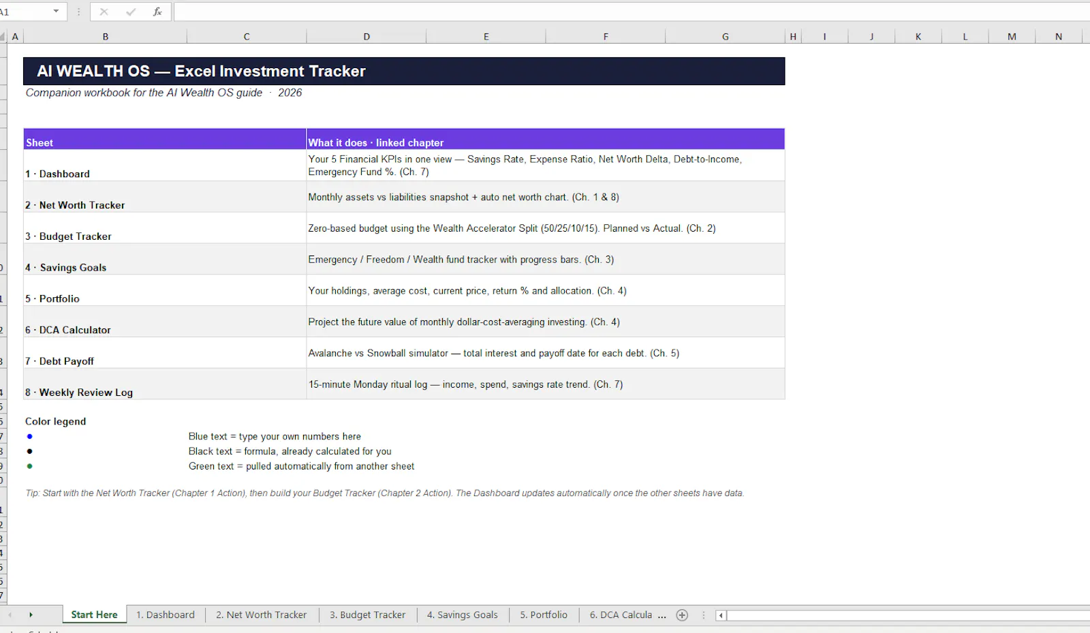The height and width of the screenshot is (633, 1090).
Task: Click the Insert Function fx icon
Action: (x=157, y=12)
